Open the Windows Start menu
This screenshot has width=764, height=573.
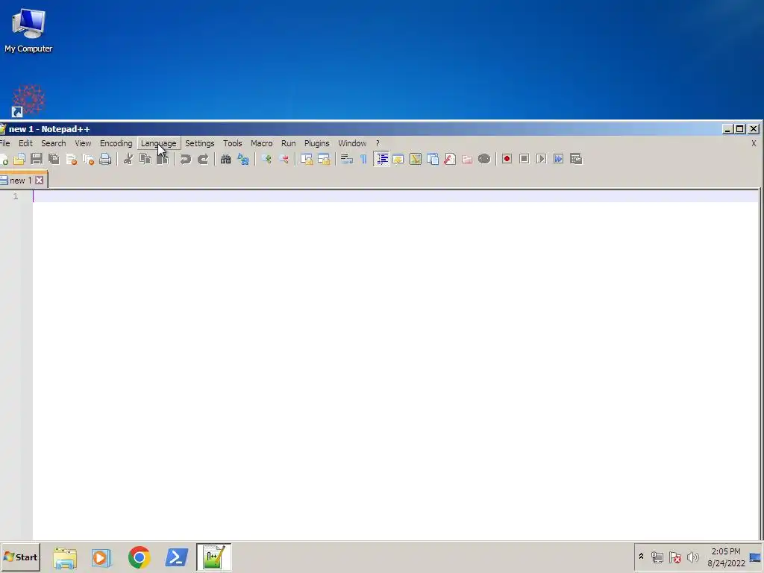pos(20,557)
